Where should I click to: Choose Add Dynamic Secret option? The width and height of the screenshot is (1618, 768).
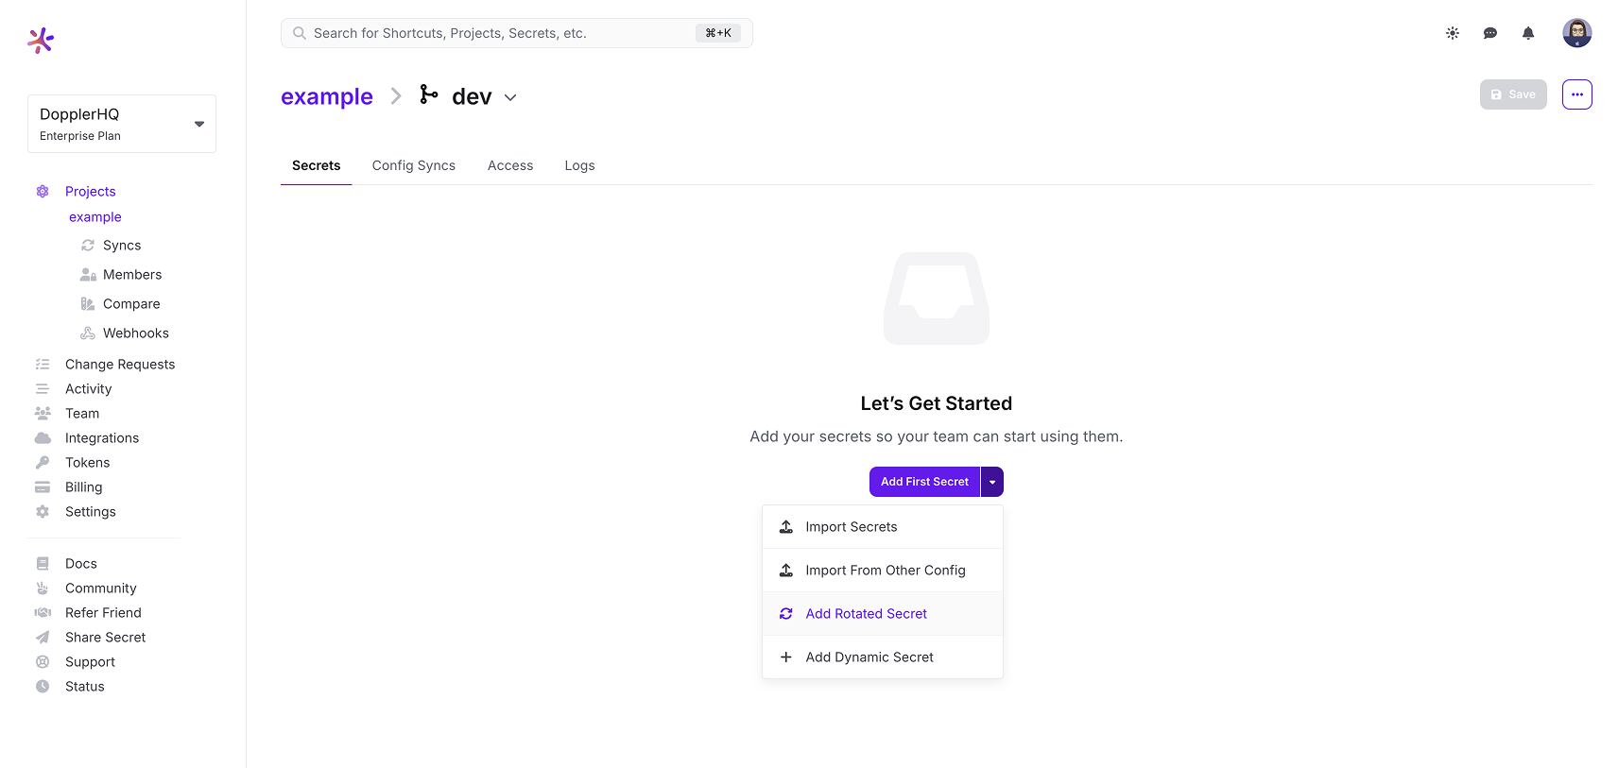(883, 657)
